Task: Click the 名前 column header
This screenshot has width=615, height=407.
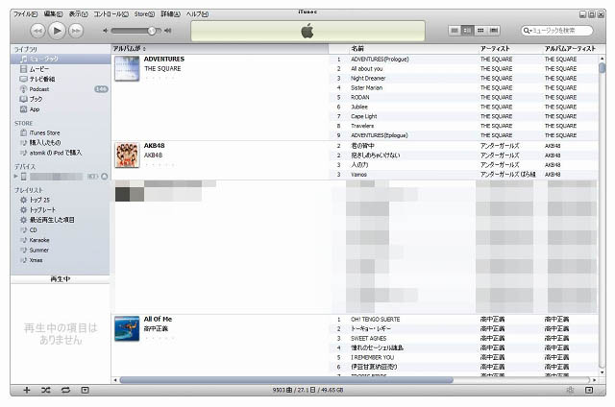Action: [x=412, y=49]
